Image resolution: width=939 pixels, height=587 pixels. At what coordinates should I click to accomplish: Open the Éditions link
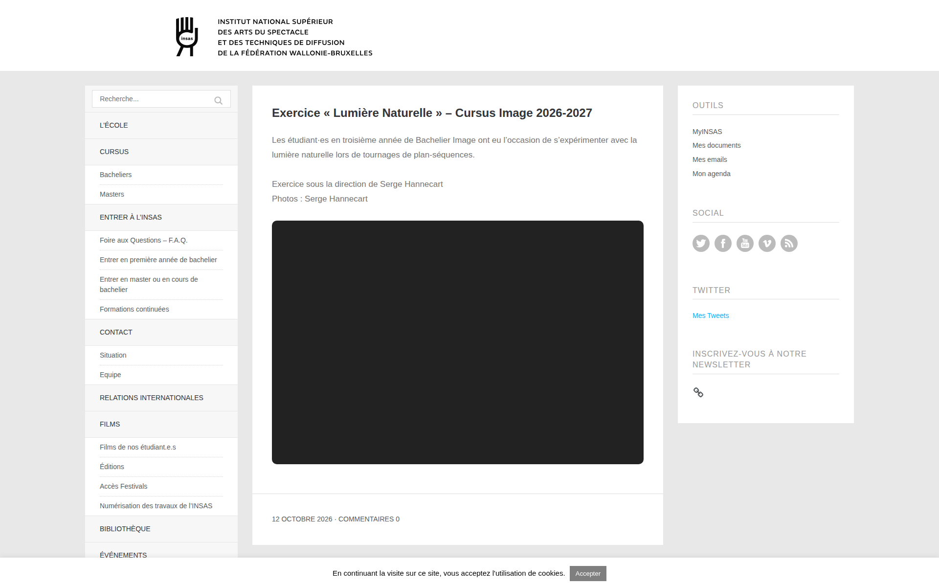pos(112,467)
